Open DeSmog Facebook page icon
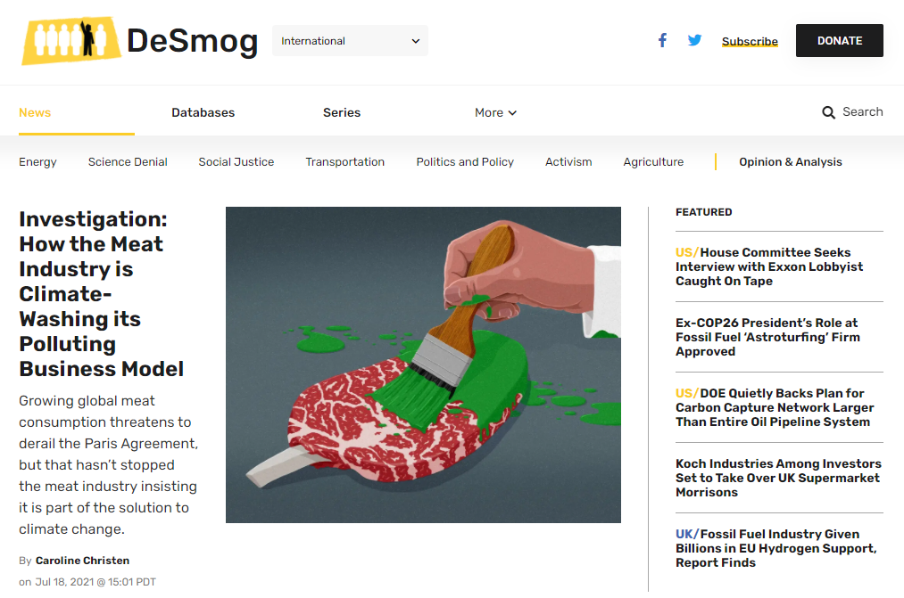The width and height of the screenshot is (904, 598). coord(662,40)
